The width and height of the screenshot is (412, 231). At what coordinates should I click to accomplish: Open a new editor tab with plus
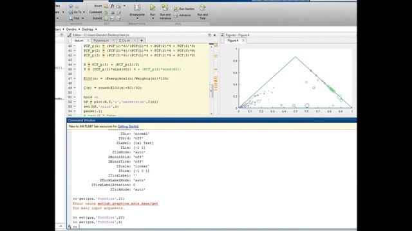point(142,40)
